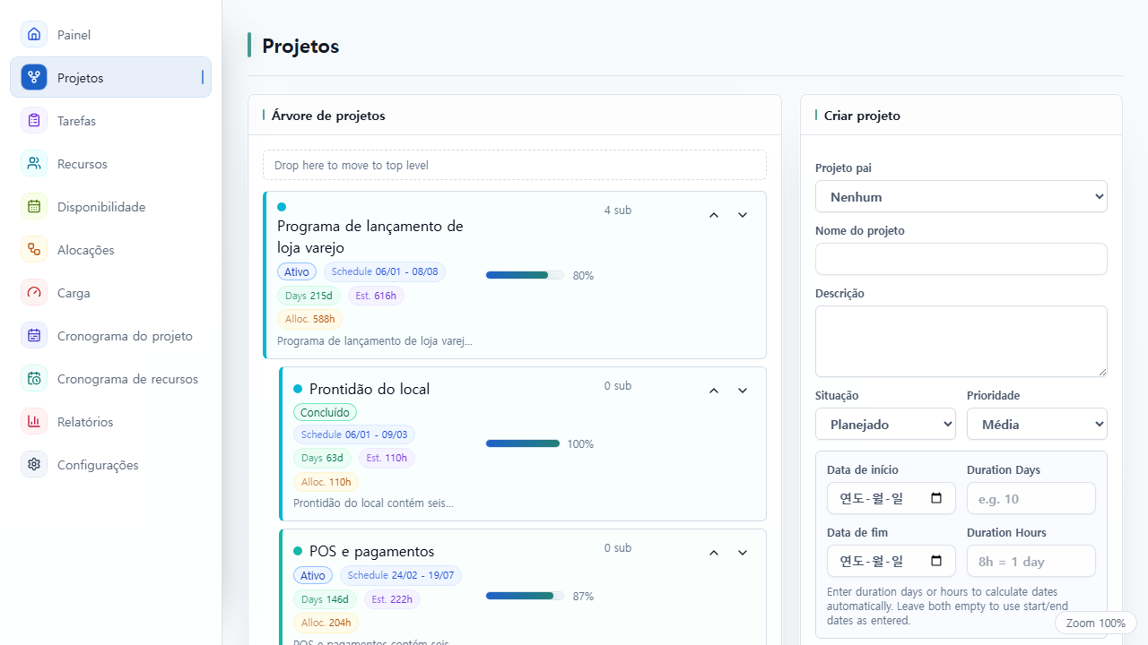Click the Alloc. 110h tag
Image resolution: width=1148 pixels, height=645 pixels.
326,482
